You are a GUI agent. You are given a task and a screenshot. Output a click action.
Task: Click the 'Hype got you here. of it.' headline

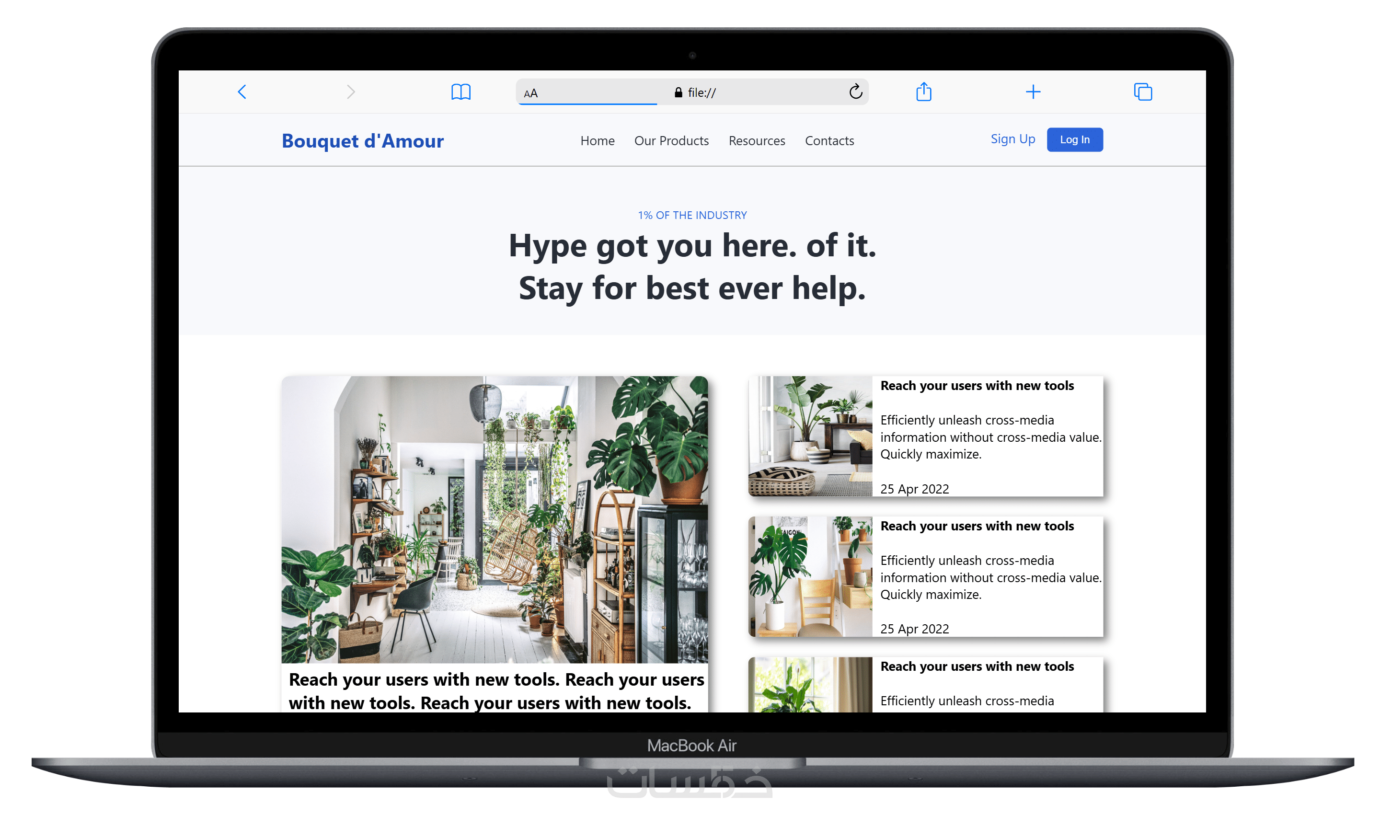(692, 245)
